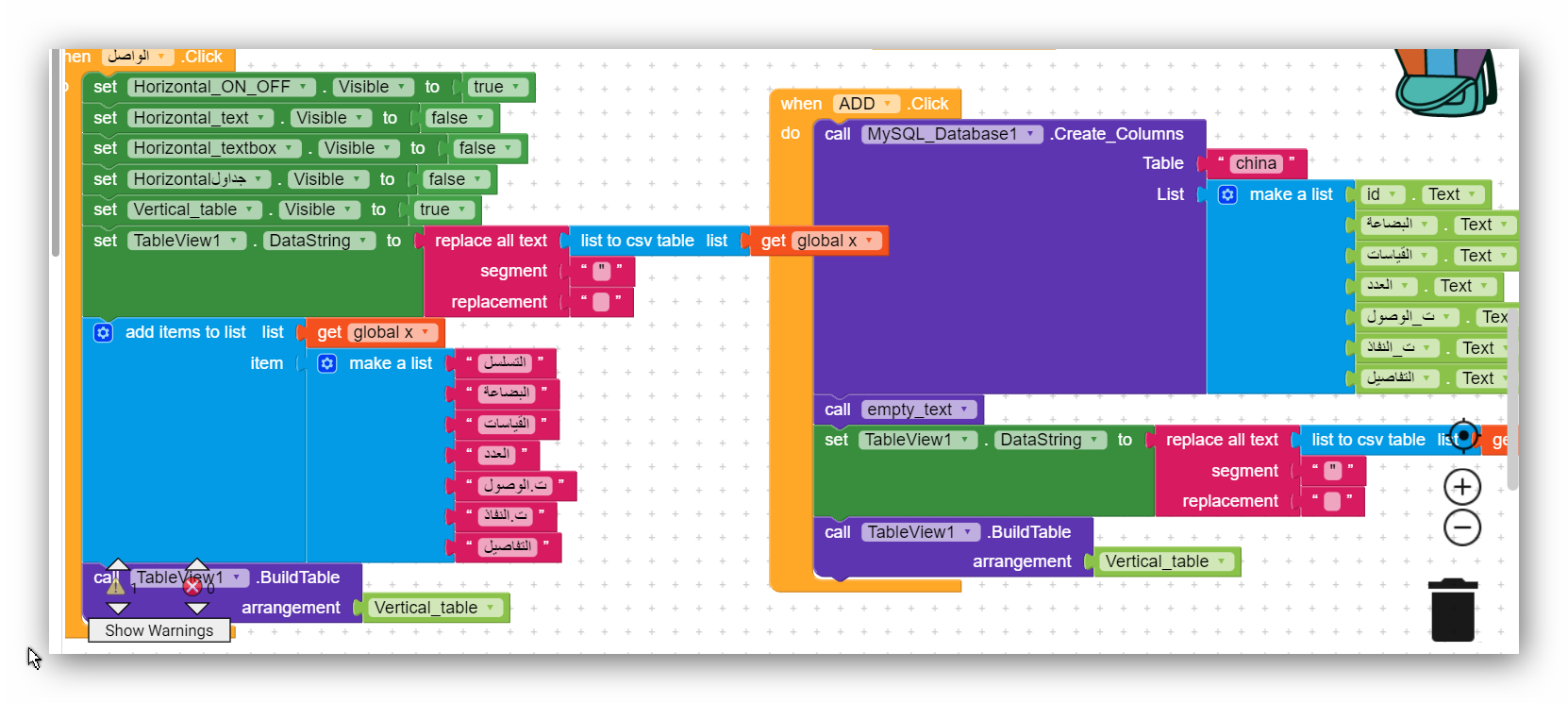Click the yellow warning triangle icon

(x=115, y=586)
